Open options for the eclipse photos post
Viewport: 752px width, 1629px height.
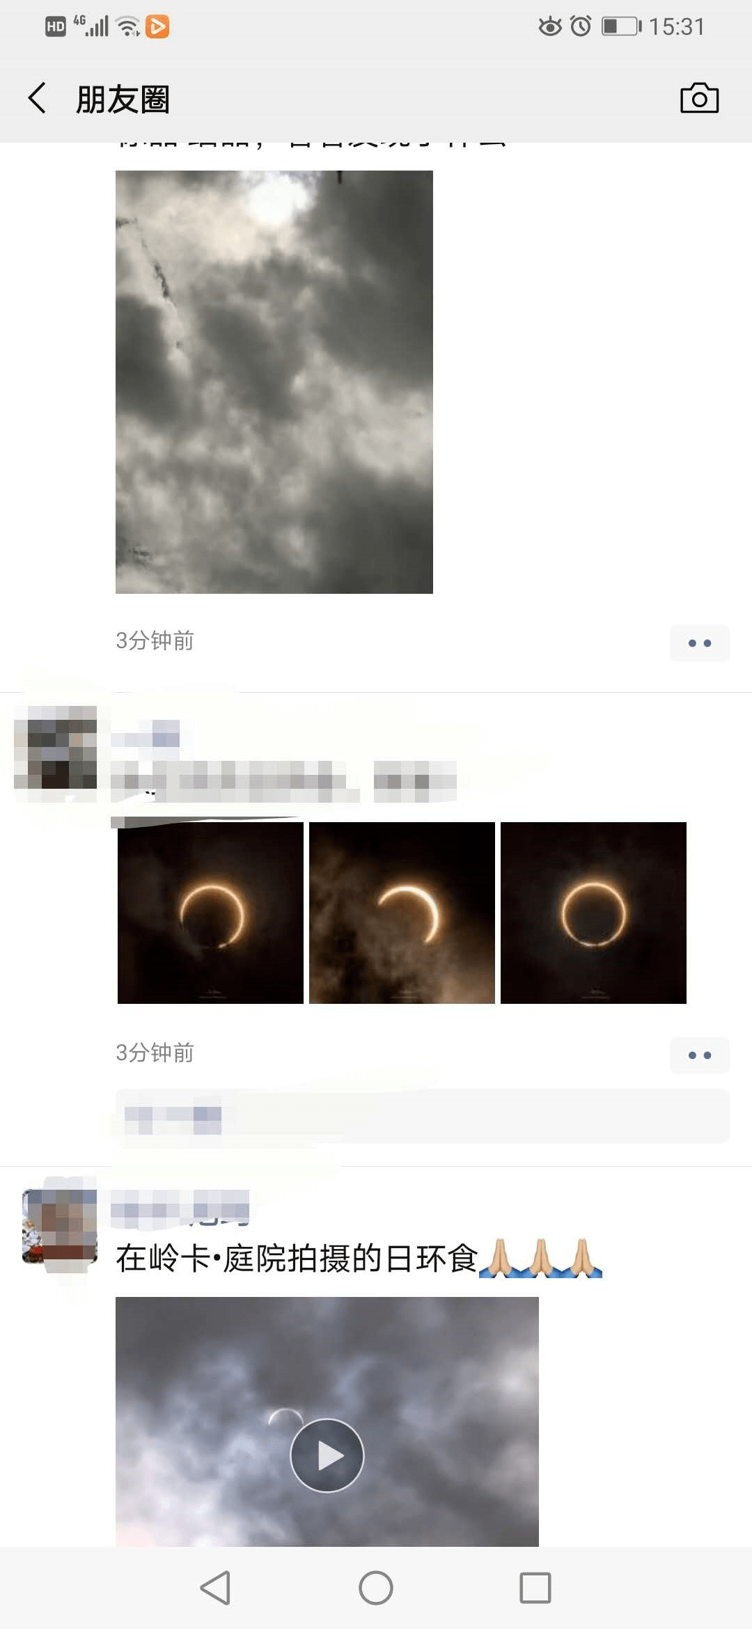click(699, 1055)
